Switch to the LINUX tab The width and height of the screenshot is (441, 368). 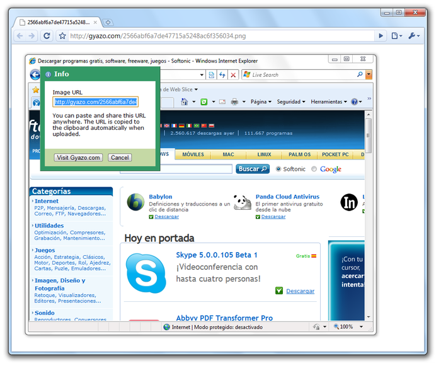point(264,154)
